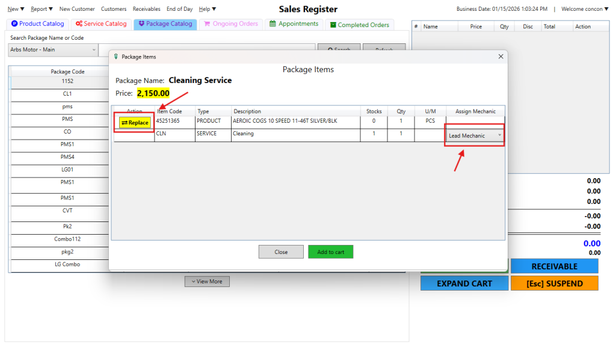Click the yellow Replace button
616x346 pixels.
[135, 123]
